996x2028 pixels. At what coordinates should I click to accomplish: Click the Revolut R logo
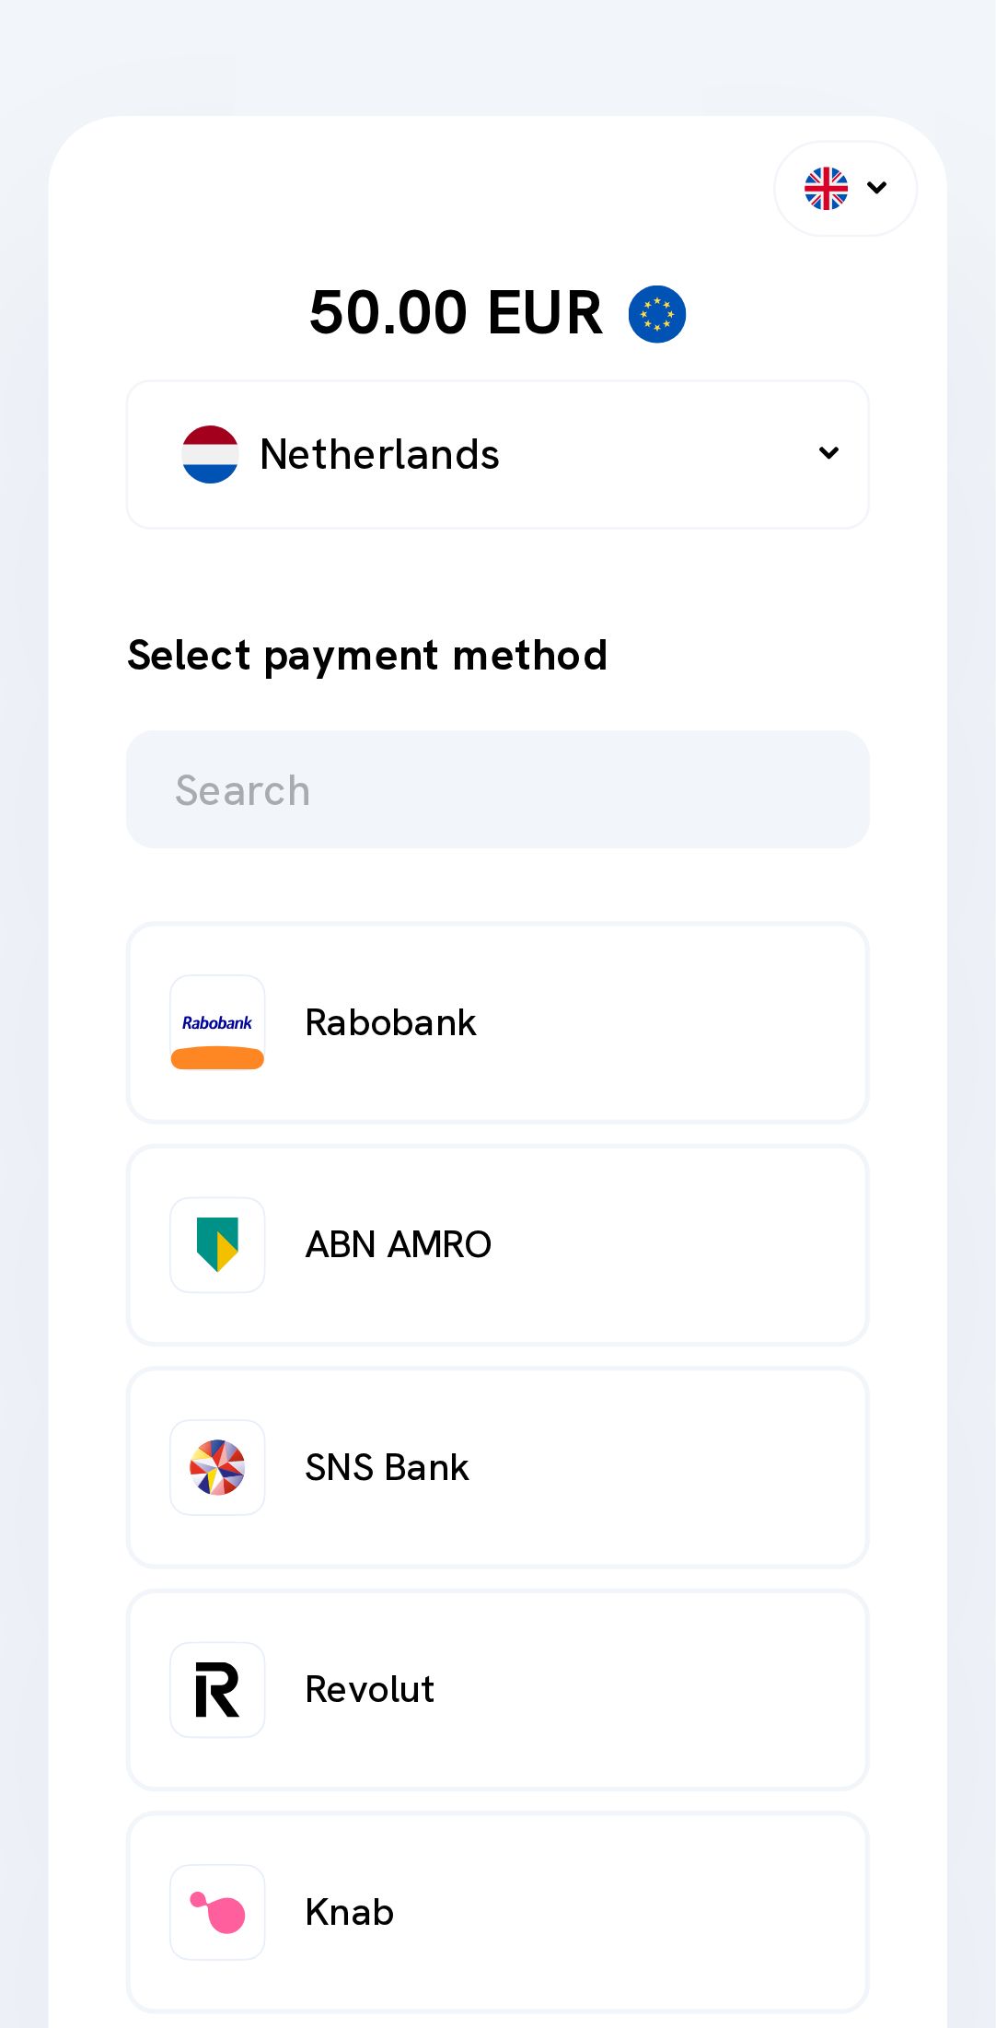[x=217, y=1690]
